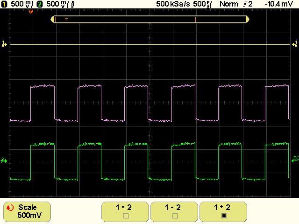Click the channel 1 yellow badge in status bar
Screen dimensions: 299x224
tap(4, 4)
